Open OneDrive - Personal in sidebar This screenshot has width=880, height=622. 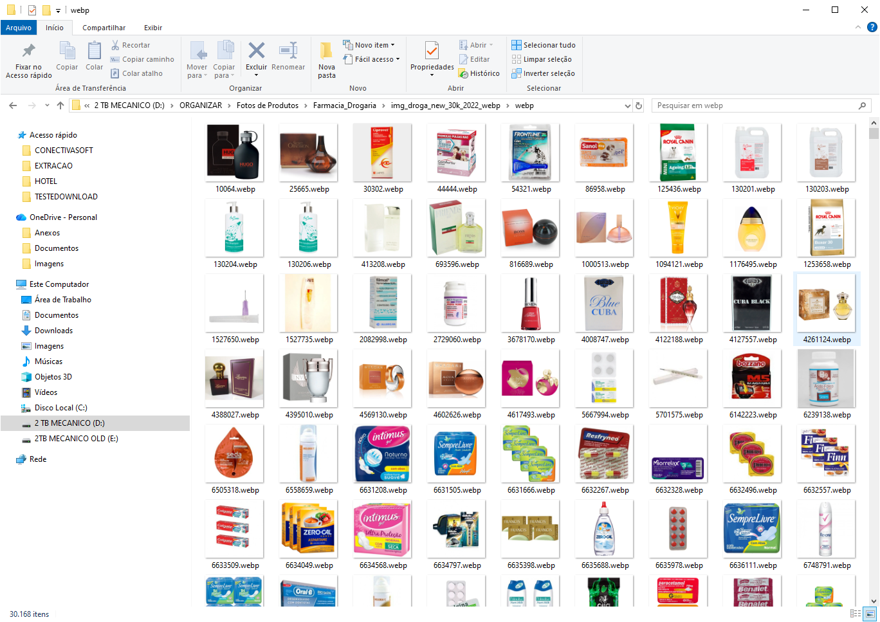pos(63,217)
